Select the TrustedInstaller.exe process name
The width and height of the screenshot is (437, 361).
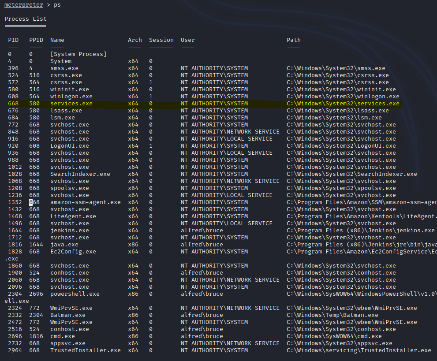[x=86, y=350]
